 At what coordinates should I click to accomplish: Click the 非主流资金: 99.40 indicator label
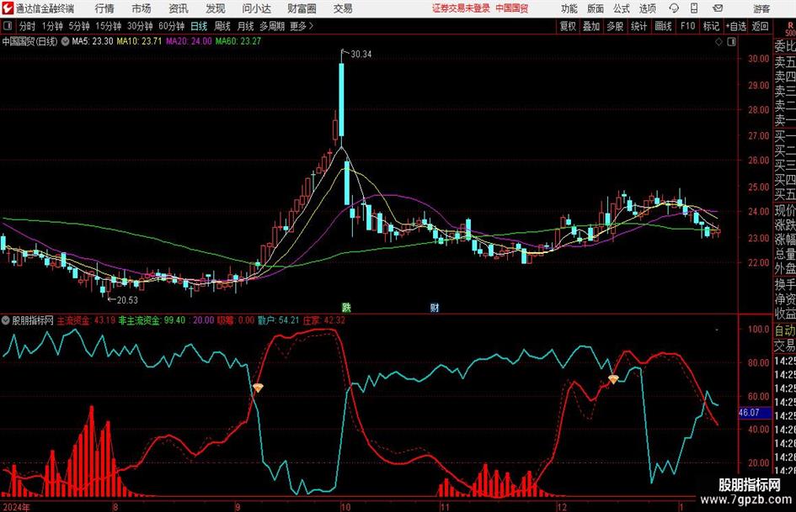[152, 320]
